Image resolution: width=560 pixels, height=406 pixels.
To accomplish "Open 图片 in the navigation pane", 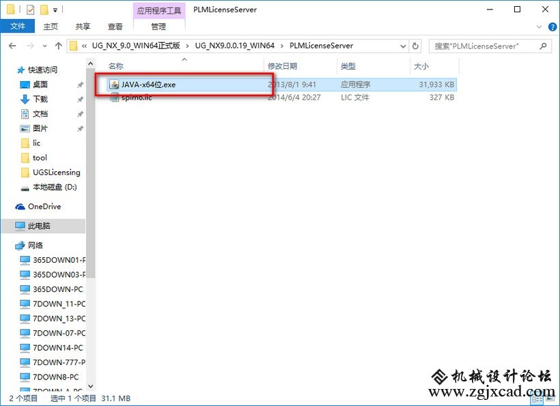I will tap(40, 128).
